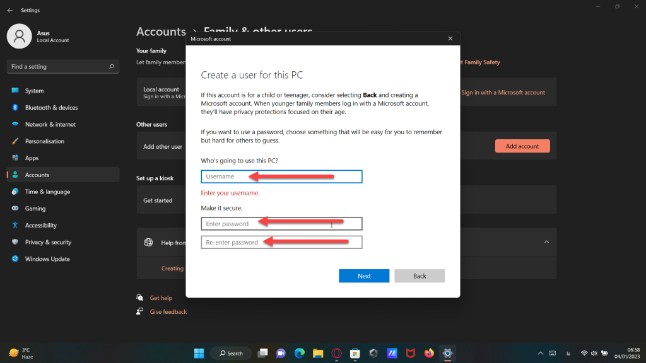Click the Re-enter password field
646x363 pixels.
coord(281,243)
